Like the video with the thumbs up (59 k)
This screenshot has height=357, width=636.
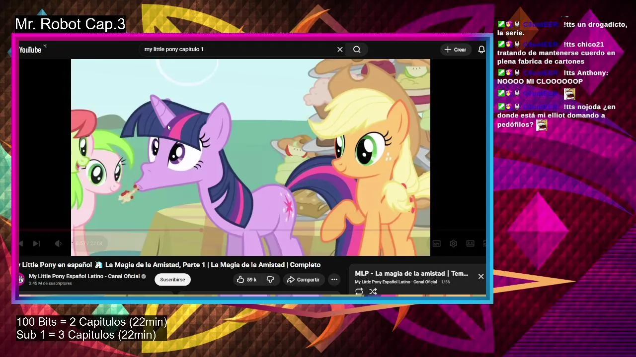pos(247,280)
